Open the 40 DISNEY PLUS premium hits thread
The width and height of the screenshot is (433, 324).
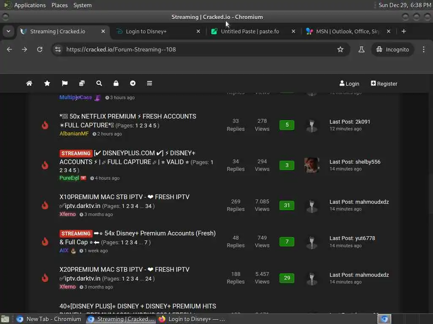[x=138, y=306]
